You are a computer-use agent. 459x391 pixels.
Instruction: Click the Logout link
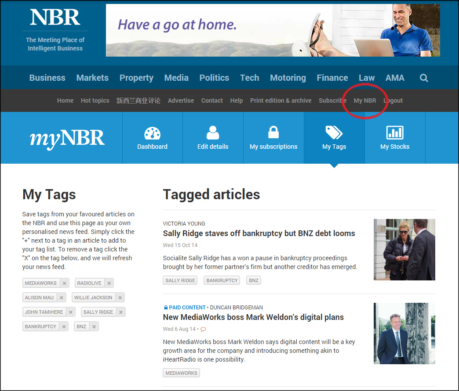click(x=393, y=100)
